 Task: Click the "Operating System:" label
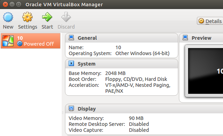(x=90, y=53)
